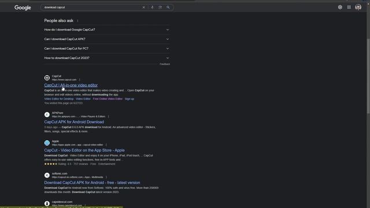Open search by image lens icon
This screenshot has width=370, height=208.
click(160, 8)
